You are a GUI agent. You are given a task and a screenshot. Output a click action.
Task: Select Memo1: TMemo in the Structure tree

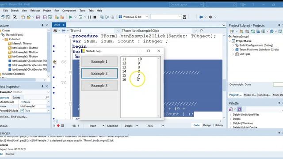coord(22,43)
